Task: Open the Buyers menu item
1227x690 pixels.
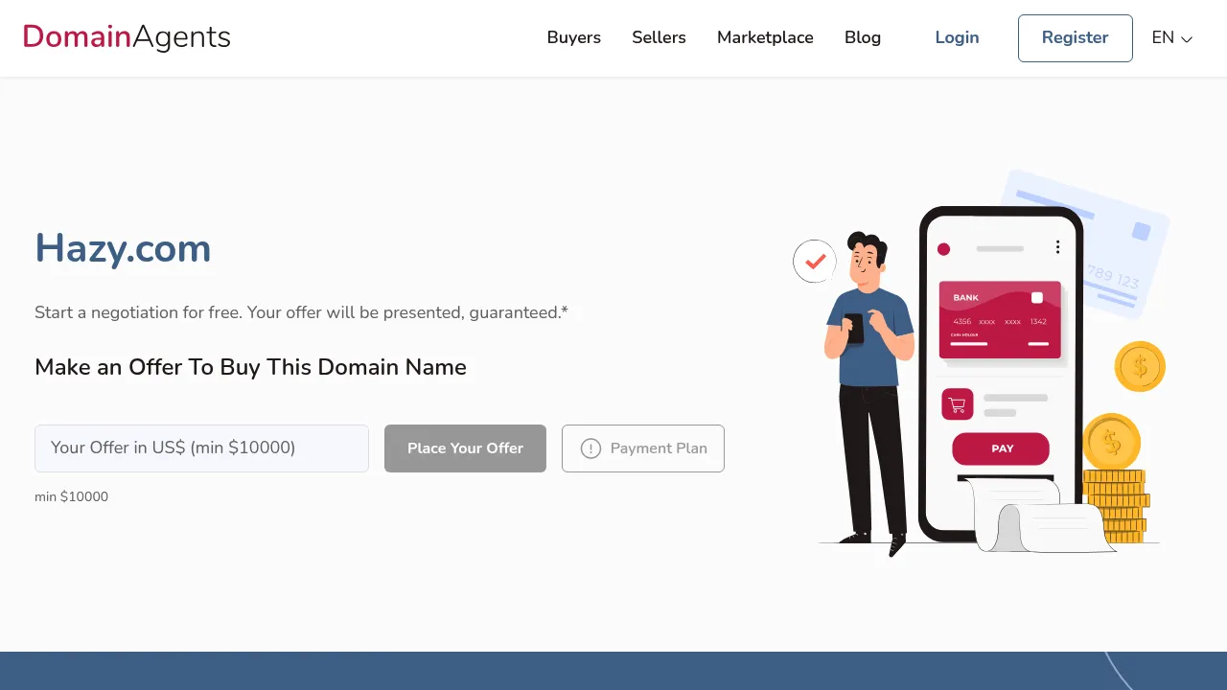Action: (574, 37)
